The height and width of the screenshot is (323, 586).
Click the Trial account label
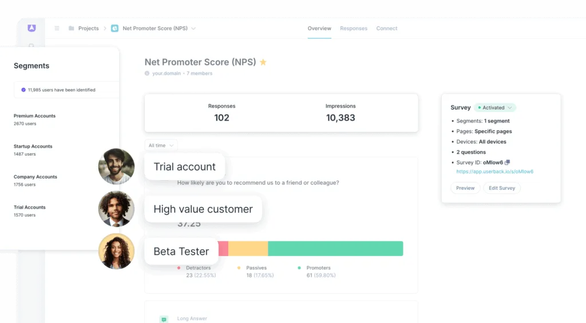point(185,166)
